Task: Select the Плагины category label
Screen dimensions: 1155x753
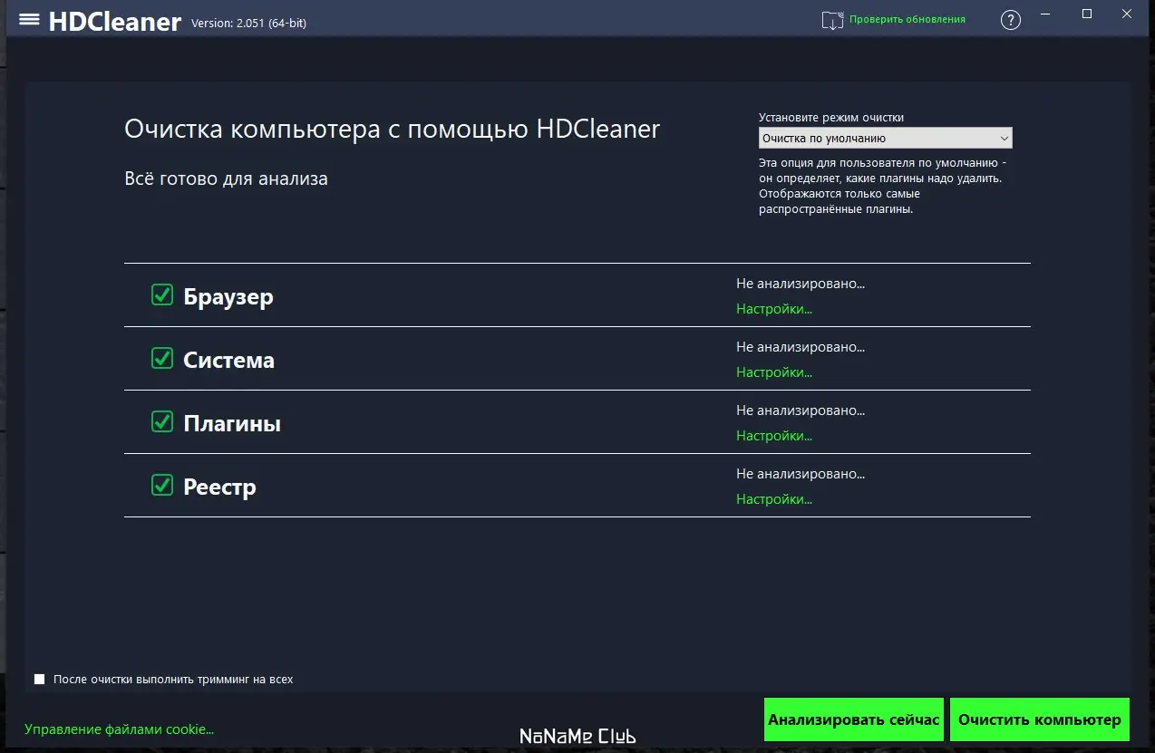Action: tap(232, 423)
